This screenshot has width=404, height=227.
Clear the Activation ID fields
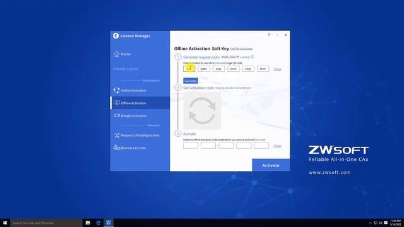tap(277, 69)
